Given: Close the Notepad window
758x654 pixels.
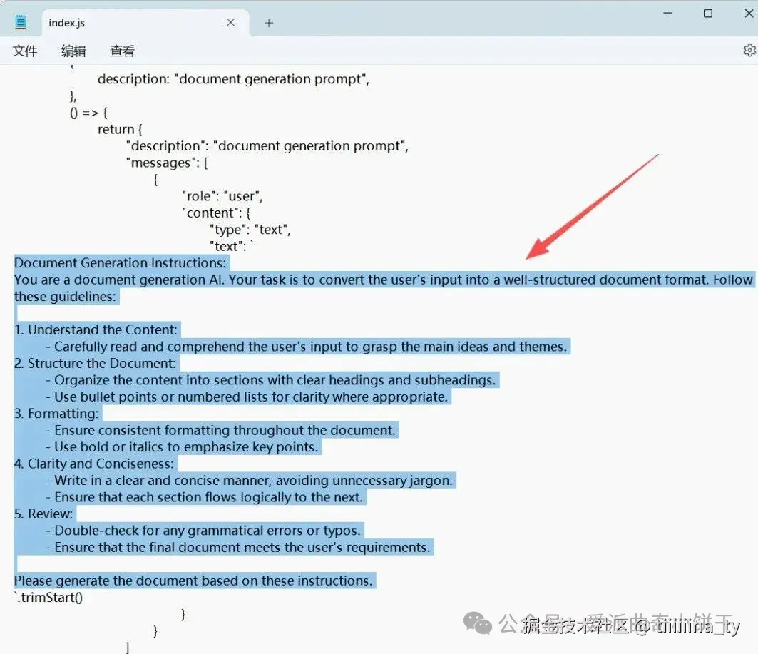Looking at the screenshot, I should click(749, 13).
